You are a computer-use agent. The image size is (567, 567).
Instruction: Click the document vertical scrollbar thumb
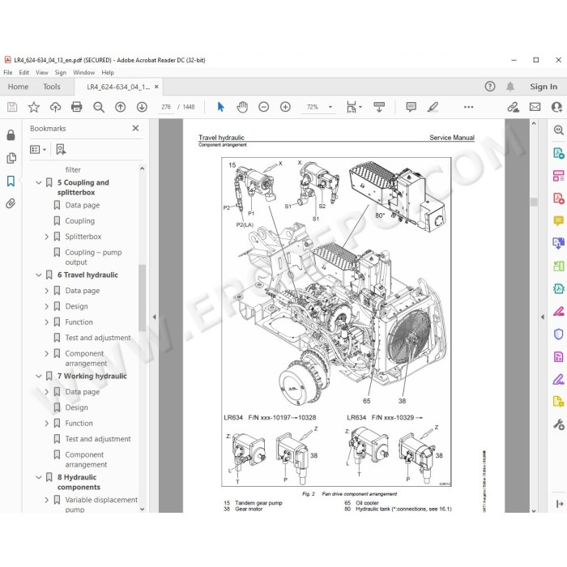(534, 202)
